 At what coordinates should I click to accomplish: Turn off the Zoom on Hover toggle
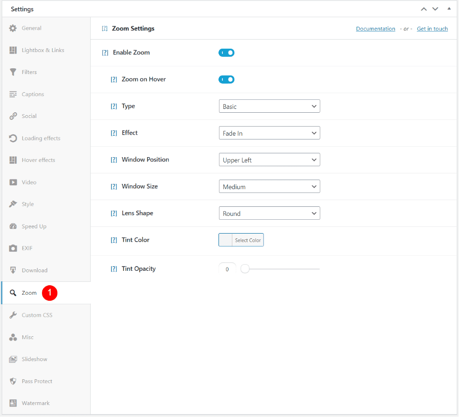pyautogui.click(x=226, y=79)
